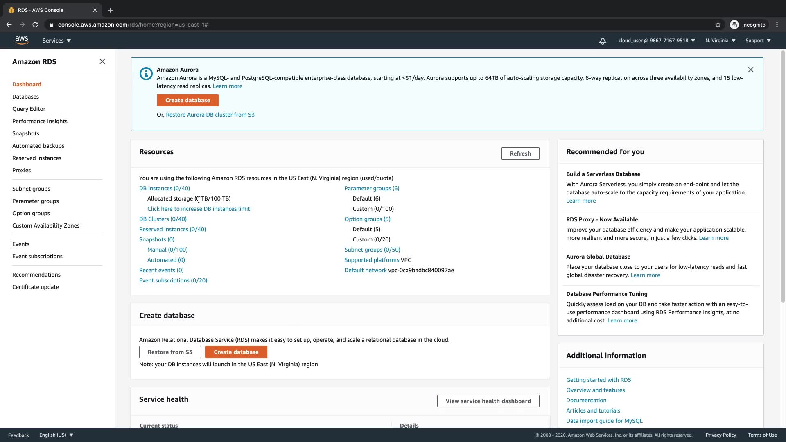Open Chrome three-dot menu icon
Image resolution: width=786 pixels, height=442 pixels.
(777, 25)
